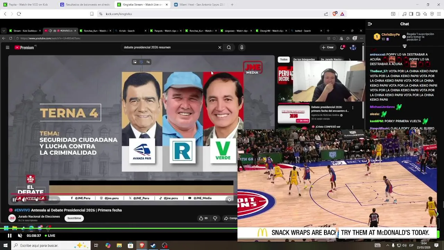Screen dimensions: 444x250
Task: Click the youtube.com/watch inner address bar
Action: [170, 38]
